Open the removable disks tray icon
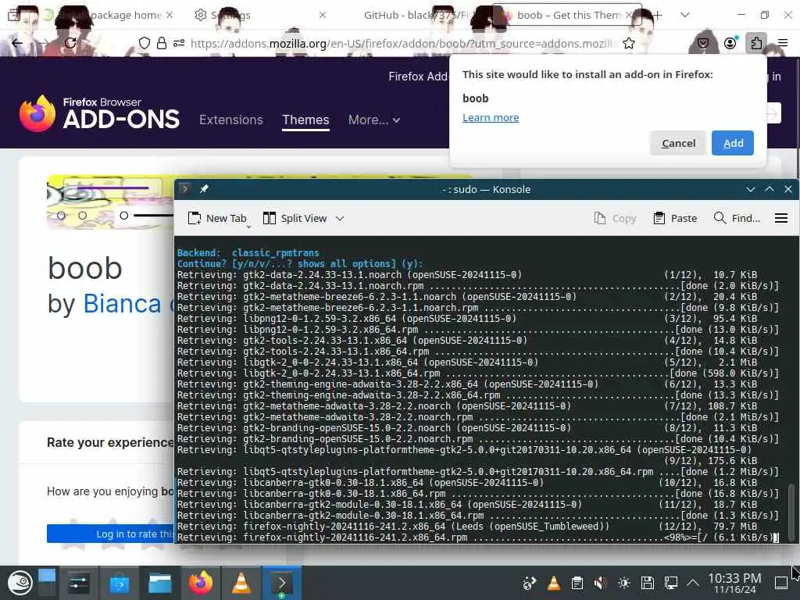Screen dimensions: 800x600 tap(648, 583)
